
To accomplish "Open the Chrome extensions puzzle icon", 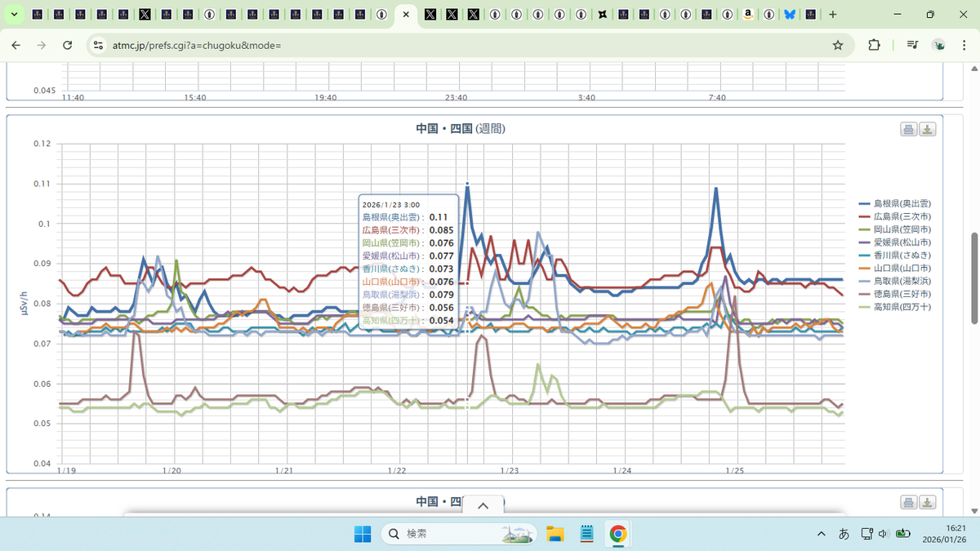I will [x=874, y=46].
